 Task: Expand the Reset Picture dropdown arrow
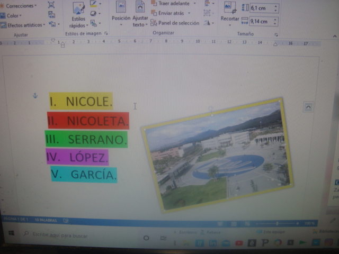tap(59, 24)
